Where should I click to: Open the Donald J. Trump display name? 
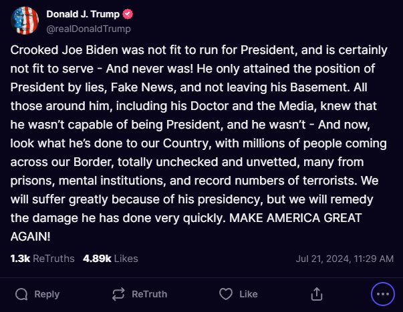pos(84,14)
